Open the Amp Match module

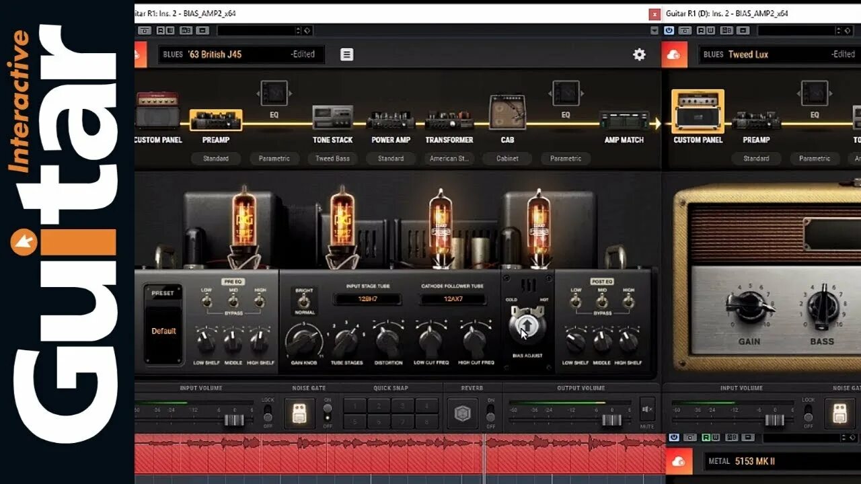tap(624, 121)
